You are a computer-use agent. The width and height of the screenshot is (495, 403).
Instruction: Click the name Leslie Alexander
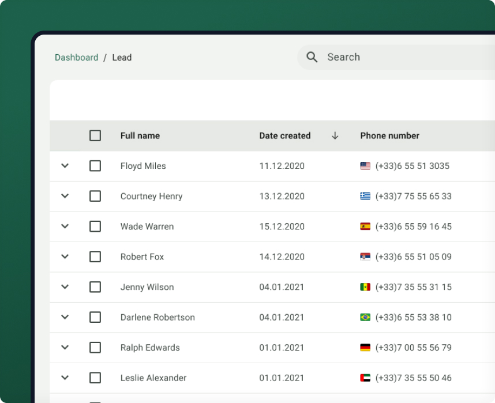(x=153, y=378)
